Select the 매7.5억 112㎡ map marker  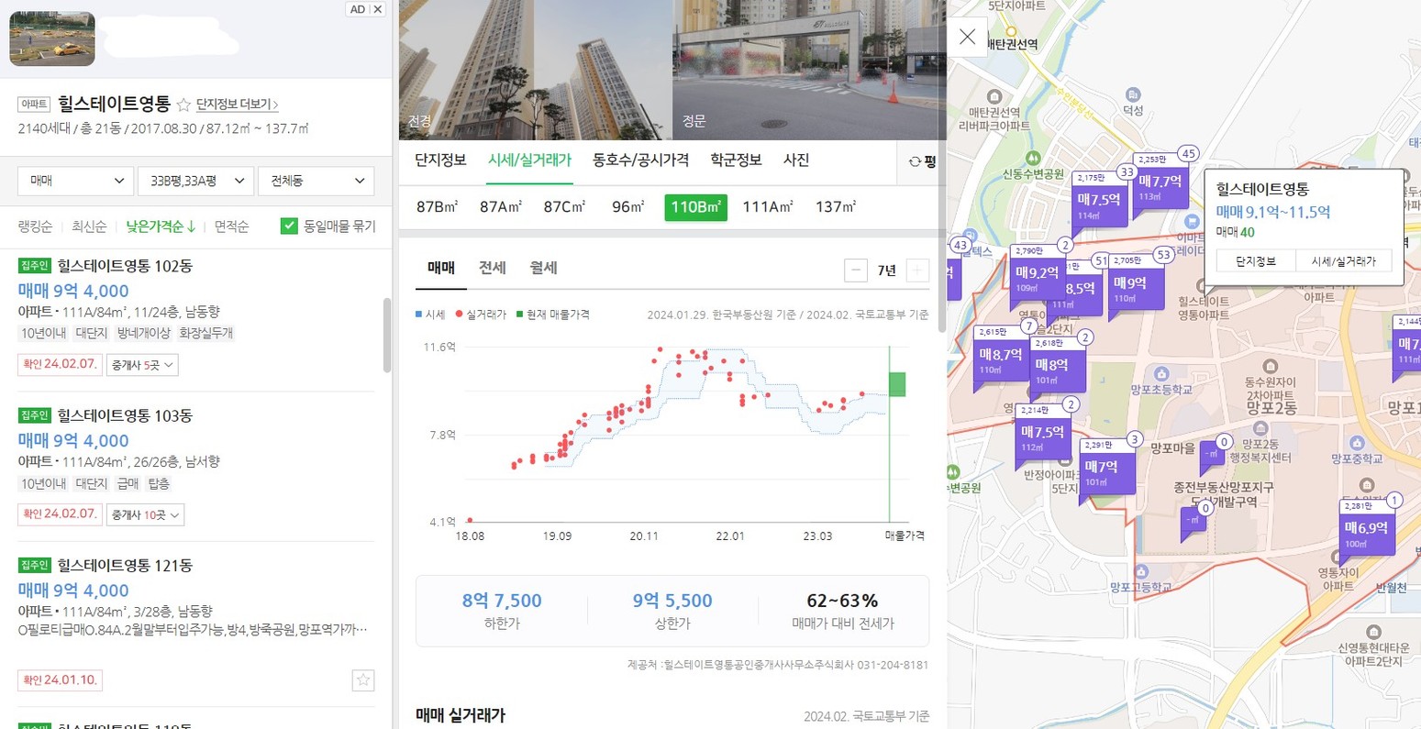pyautogui.click(x=1043, y=436)
